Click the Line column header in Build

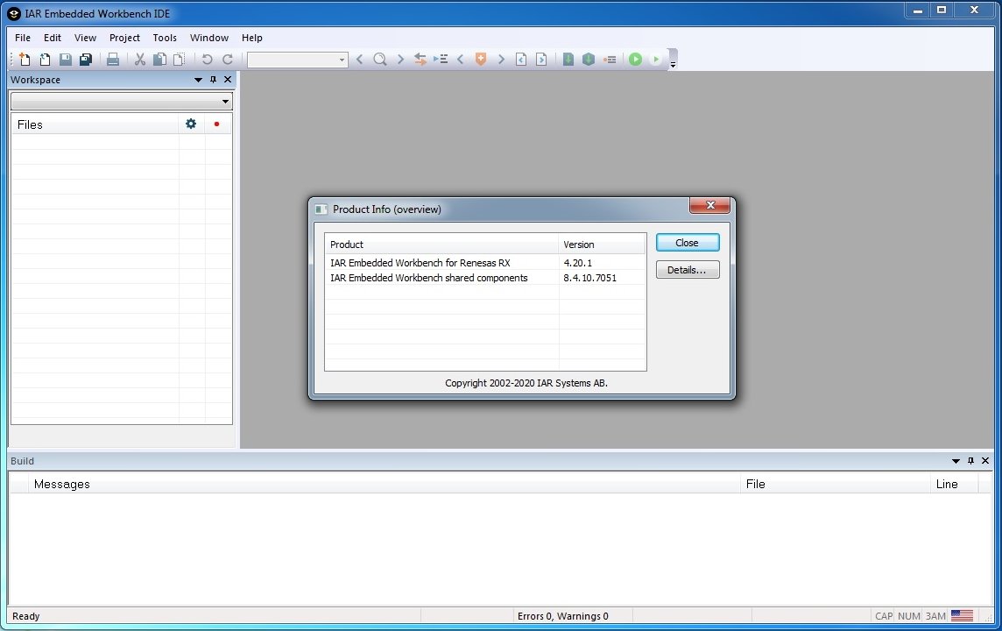pos(954,484)
